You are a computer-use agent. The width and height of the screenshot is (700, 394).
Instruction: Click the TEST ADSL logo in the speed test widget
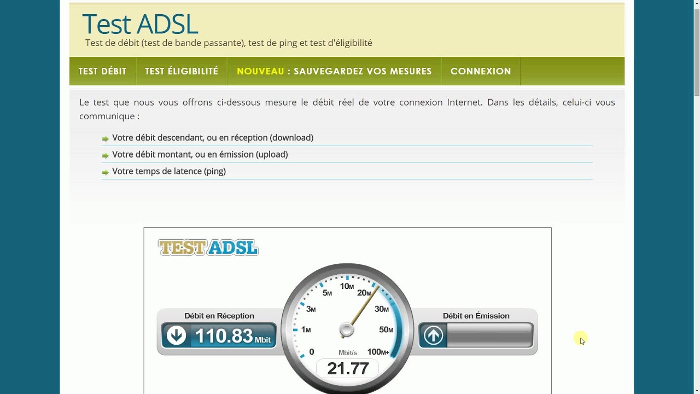[x=208, y=248]
